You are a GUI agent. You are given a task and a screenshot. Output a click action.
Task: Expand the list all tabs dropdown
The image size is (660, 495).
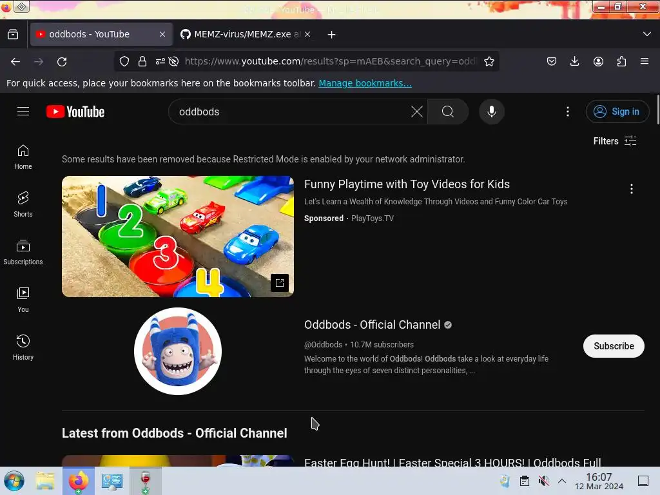[x=647, y=34]
